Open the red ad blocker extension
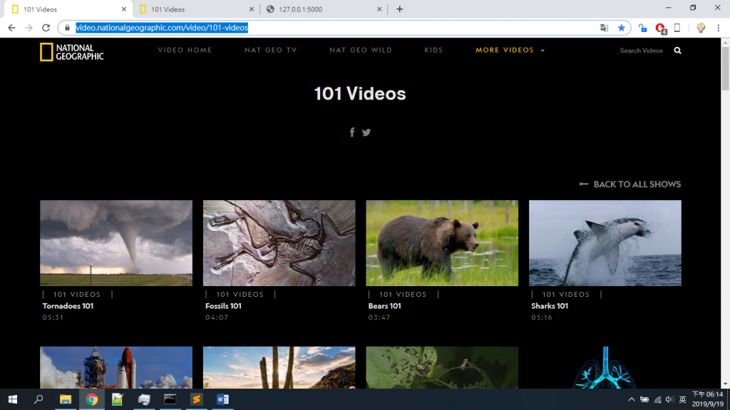The width and height of the screenshot is (730, 410). click(660, 28)
